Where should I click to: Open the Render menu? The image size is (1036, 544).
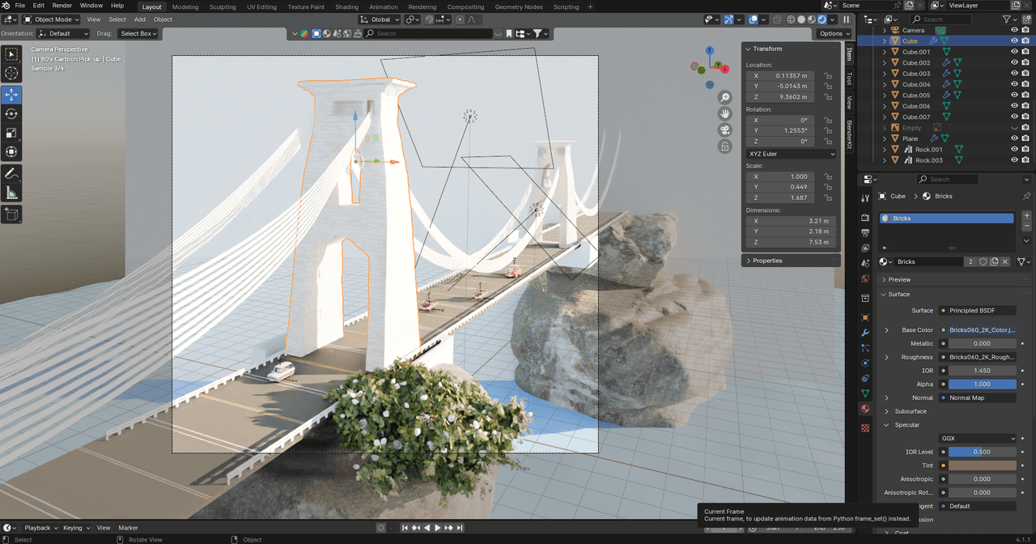coord(62,6)
